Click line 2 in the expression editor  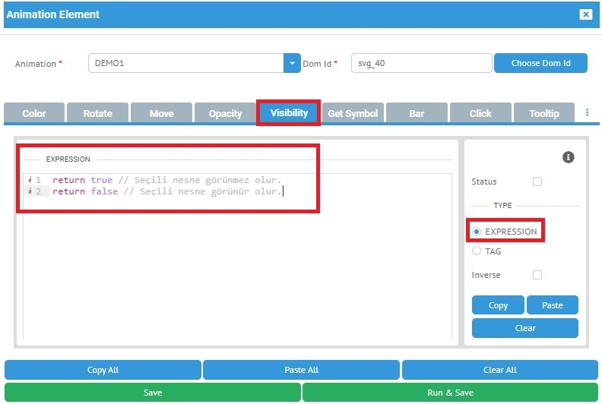coord(167,192)
